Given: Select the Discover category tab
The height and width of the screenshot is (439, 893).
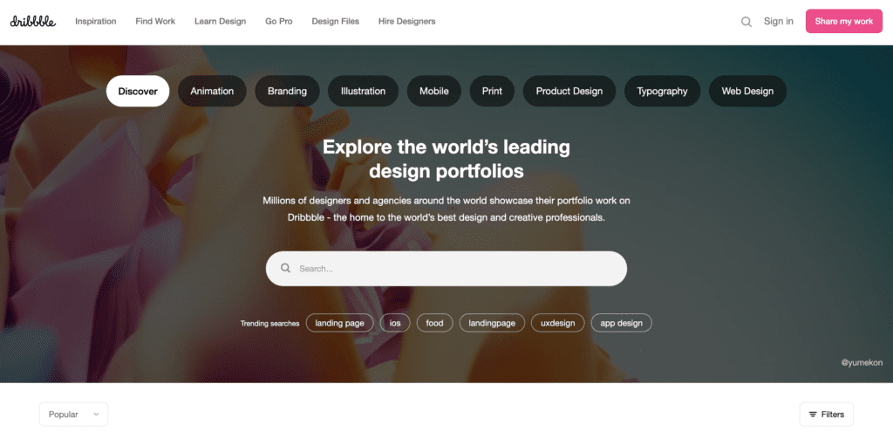Looking at the screenshot, I should coord(138,92).
